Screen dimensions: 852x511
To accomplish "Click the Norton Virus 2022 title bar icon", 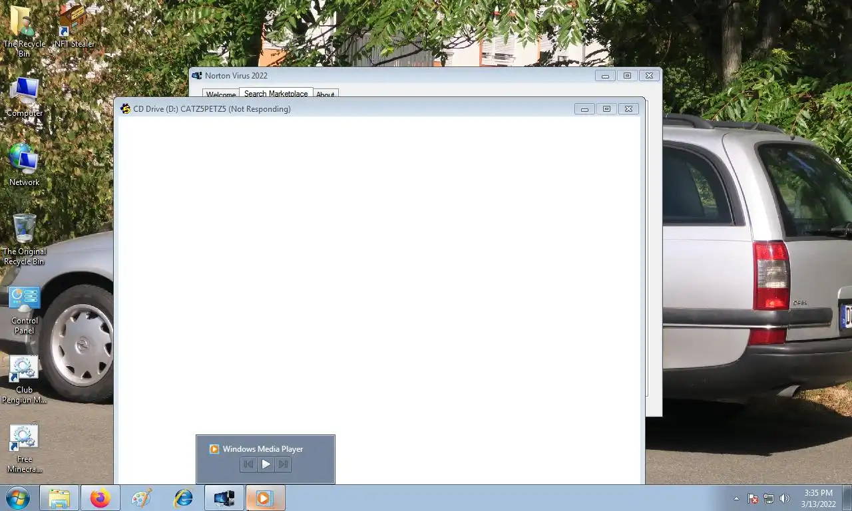I will coord(197,76).
